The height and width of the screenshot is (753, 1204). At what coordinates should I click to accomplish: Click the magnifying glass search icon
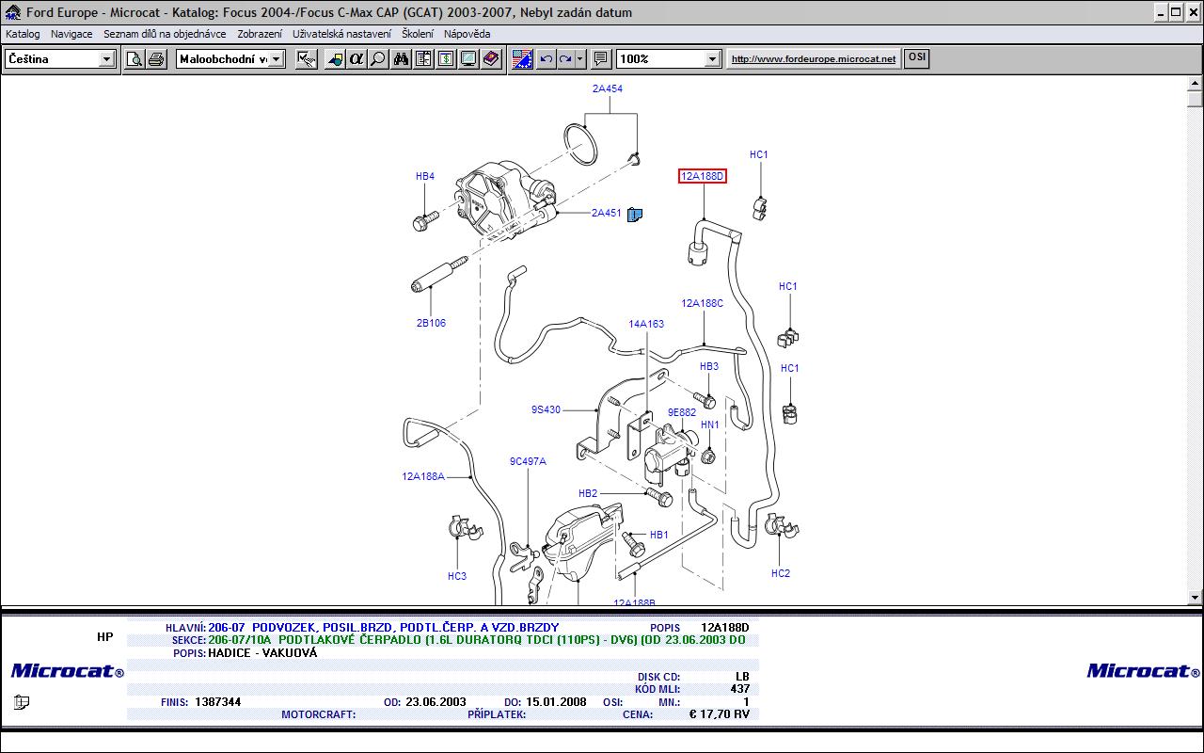tap(378, 59)
